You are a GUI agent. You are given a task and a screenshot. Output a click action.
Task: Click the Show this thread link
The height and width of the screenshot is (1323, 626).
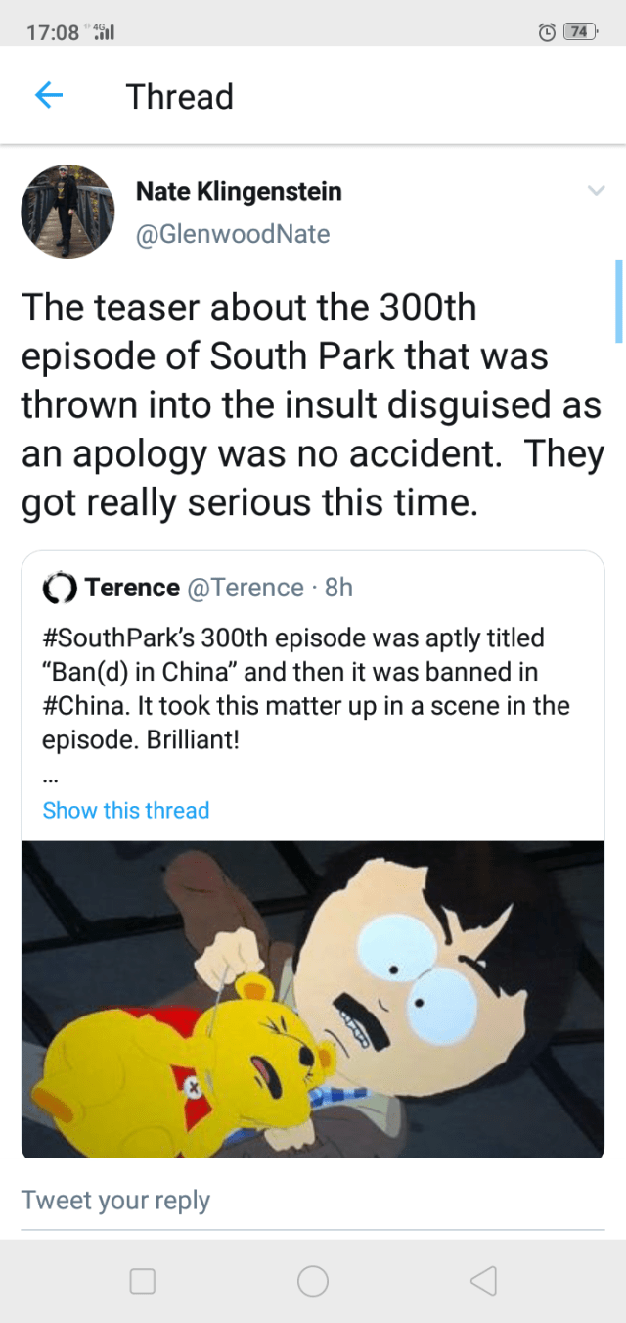[126, 811]
